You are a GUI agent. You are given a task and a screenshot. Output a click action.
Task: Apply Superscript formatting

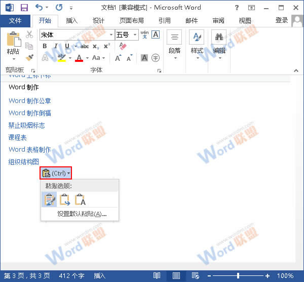pyautogui.click(x=107, y=46)
